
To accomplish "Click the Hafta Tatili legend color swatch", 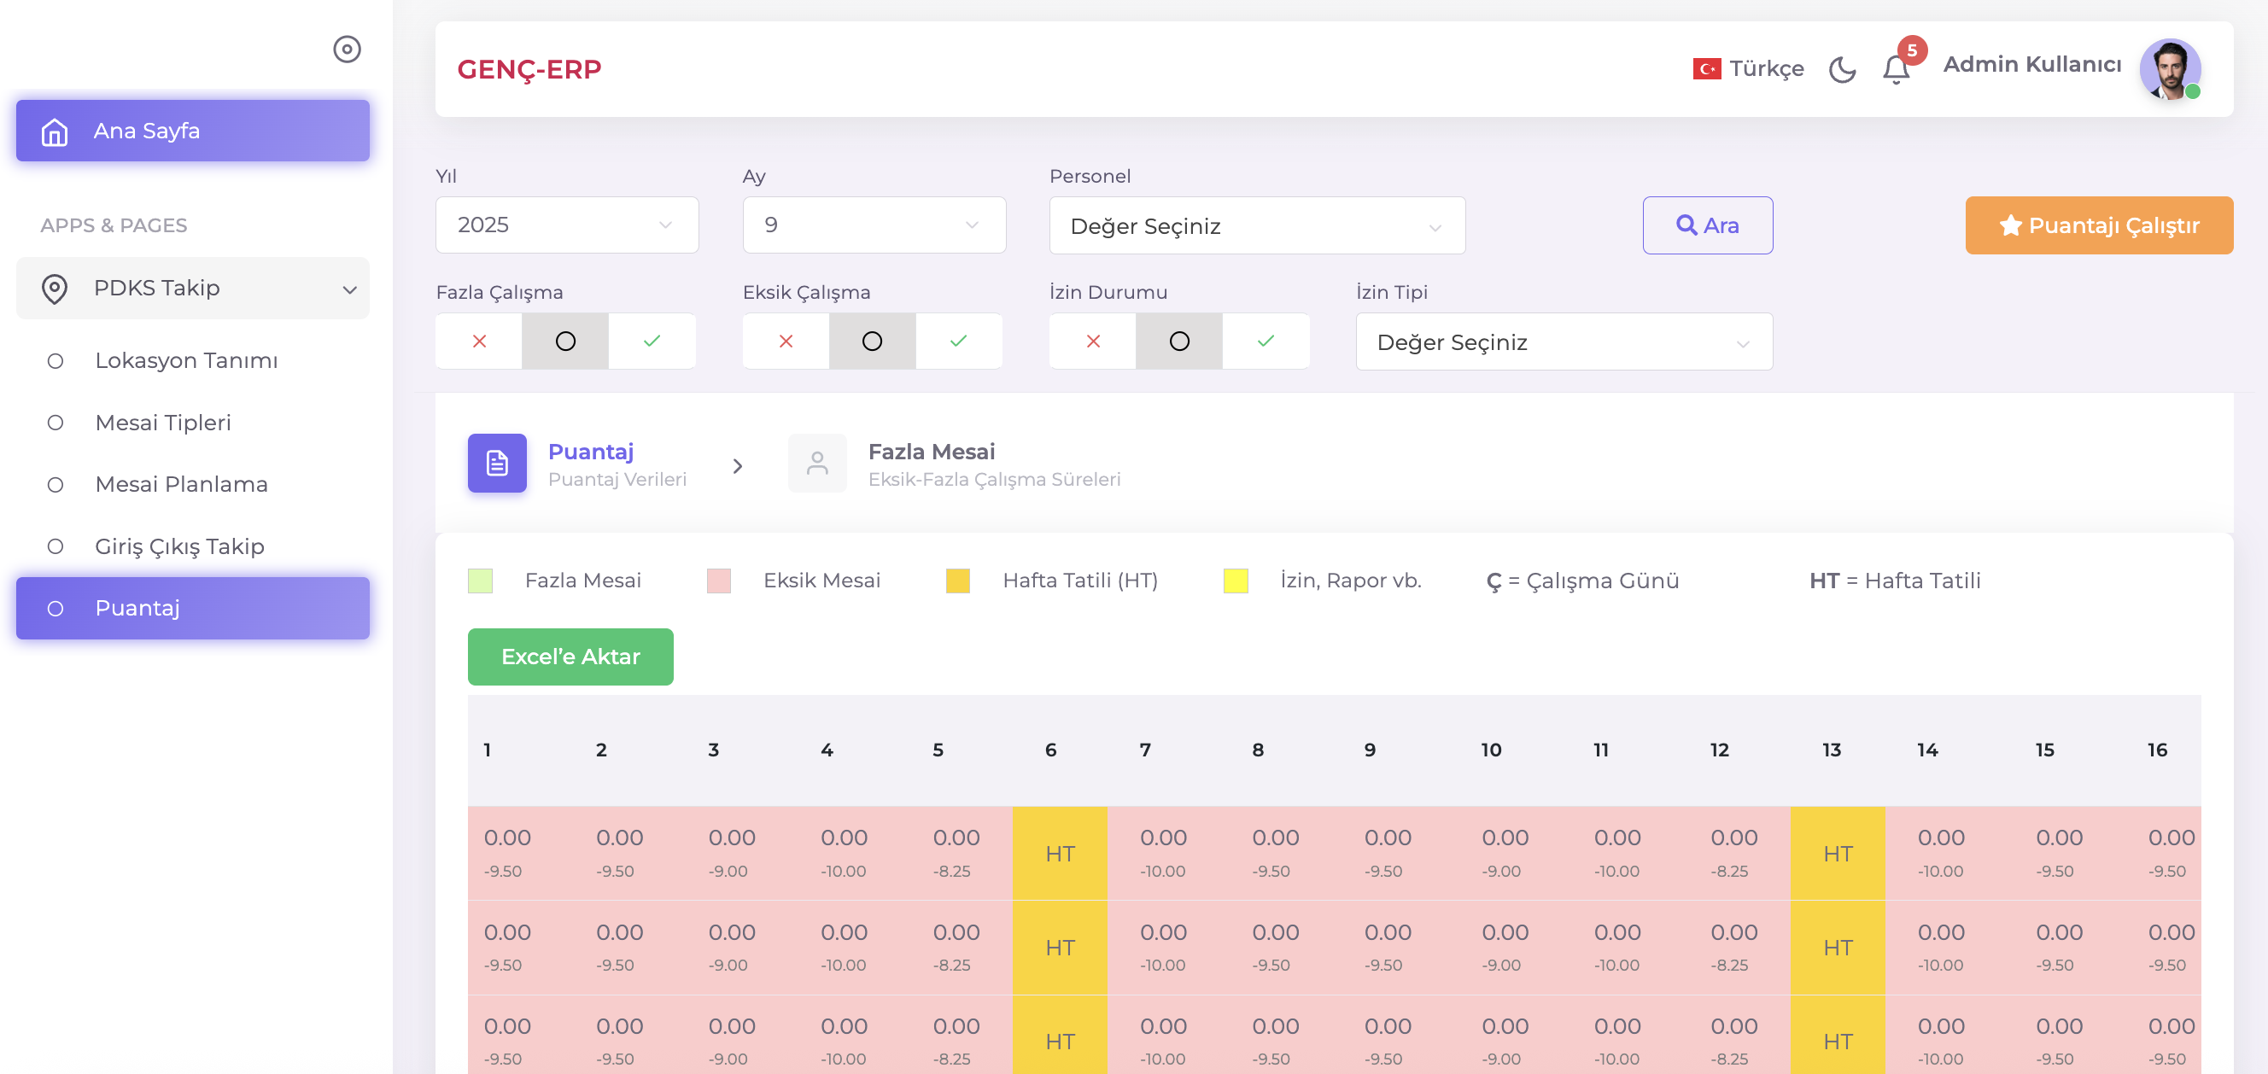I will (x=957, y=581).
